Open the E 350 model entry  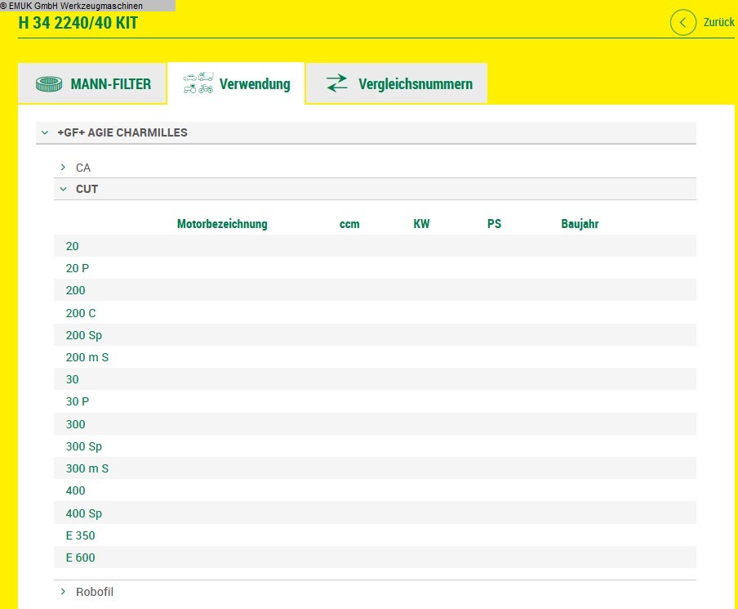point(80,535)
